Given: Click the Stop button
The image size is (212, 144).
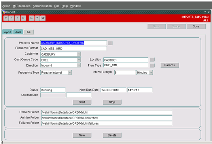Looking at the screenshot, I should pos(112,102).
